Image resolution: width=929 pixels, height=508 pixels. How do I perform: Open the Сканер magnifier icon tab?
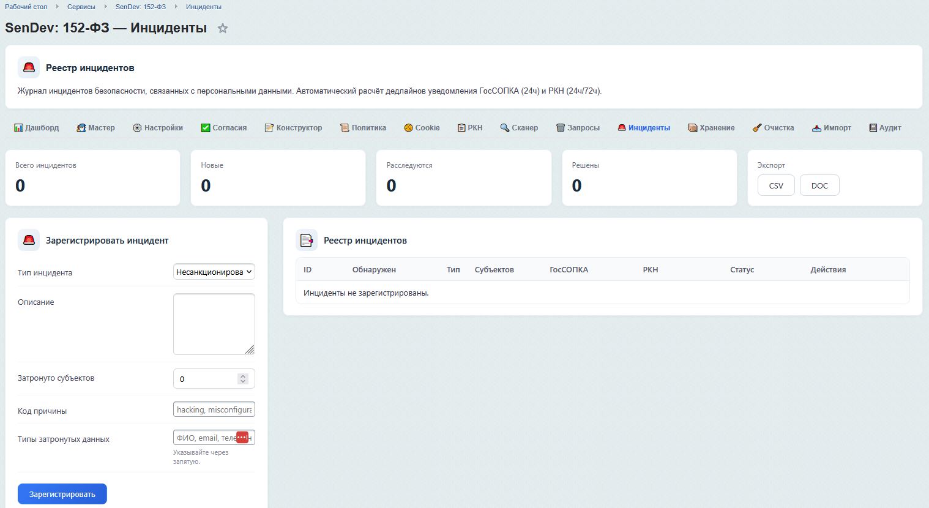(x=505, y=128)
